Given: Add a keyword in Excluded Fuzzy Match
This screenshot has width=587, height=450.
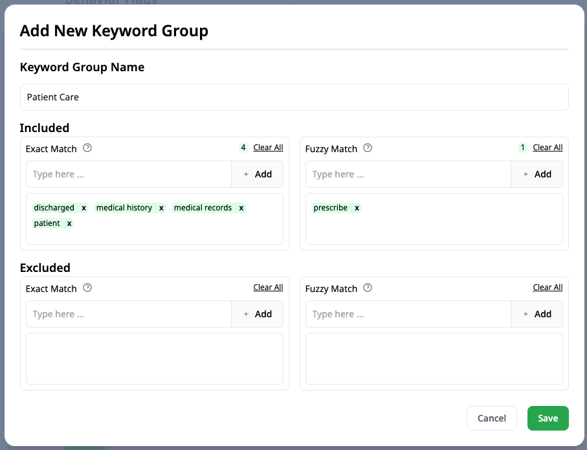Looking at the screenshot, I should (x=537, y=314).
